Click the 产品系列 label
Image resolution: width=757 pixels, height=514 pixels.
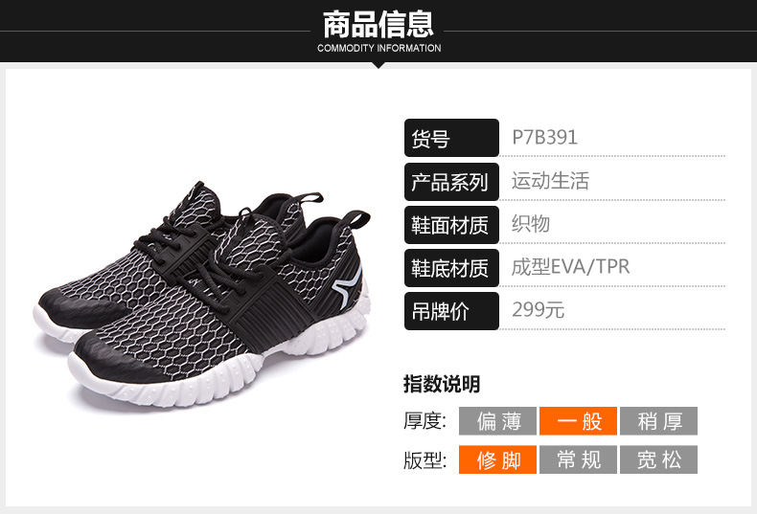451,182
